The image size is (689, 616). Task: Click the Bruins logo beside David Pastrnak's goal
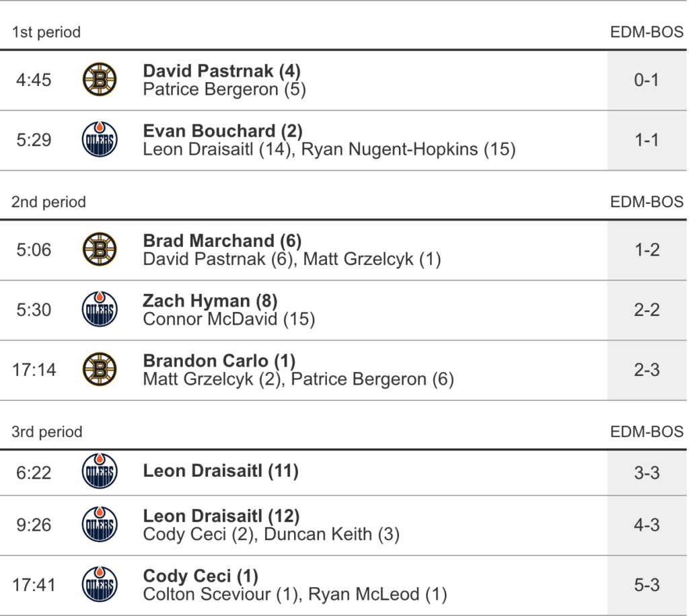tap(99, 81)
